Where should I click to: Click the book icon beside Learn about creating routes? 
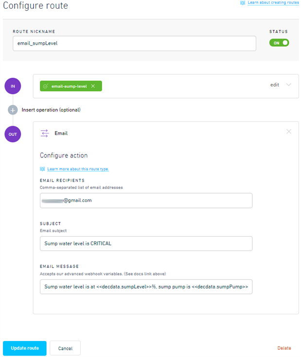pos(243,3)
